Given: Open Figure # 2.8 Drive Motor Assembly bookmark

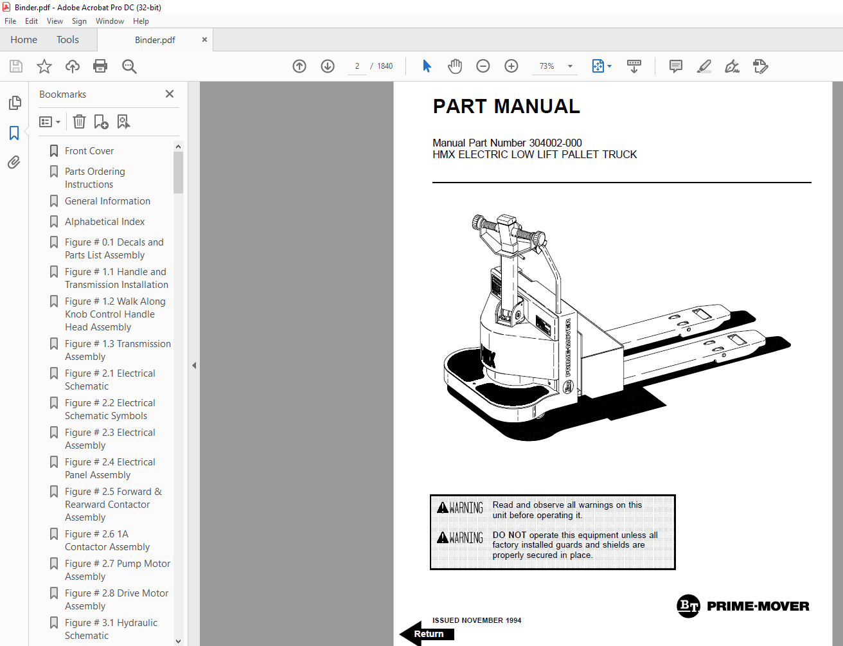Looking at the screenshot, I should coord(116,600).
